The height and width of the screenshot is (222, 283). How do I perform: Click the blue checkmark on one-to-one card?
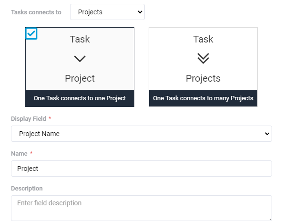point(31,33)
